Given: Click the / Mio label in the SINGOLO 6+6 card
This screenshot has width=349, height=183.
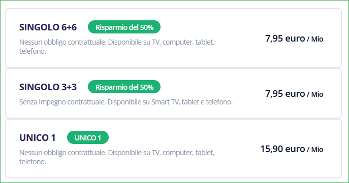Looking at the screenshot, I should tap(315, 39).
